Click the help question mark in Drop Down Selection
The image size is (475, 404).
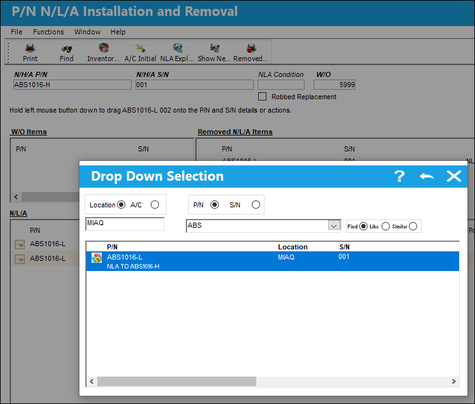(399, 176)
